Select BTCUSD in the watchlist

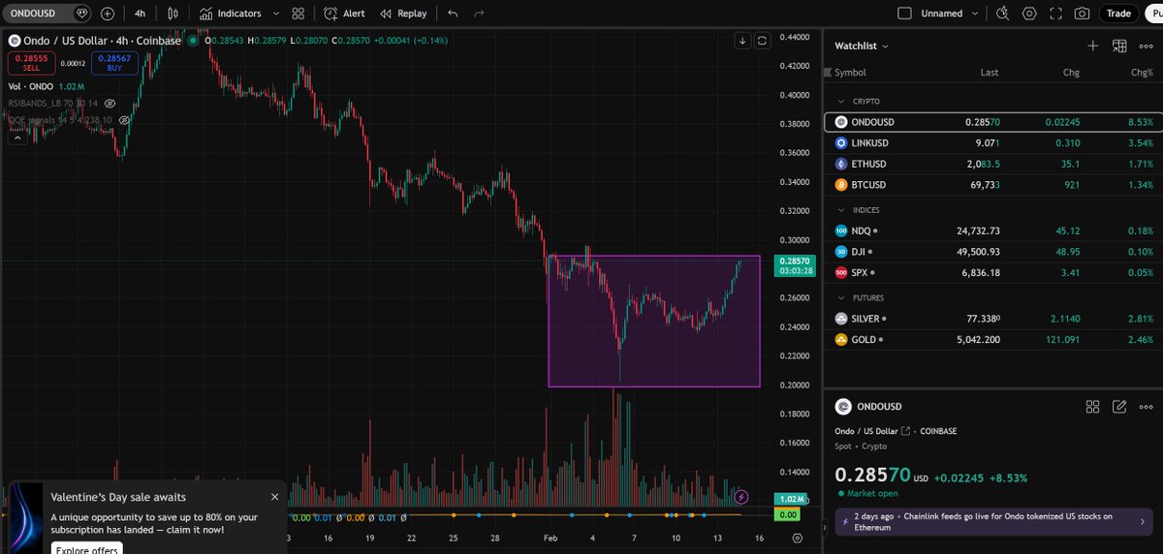[992, 185]
